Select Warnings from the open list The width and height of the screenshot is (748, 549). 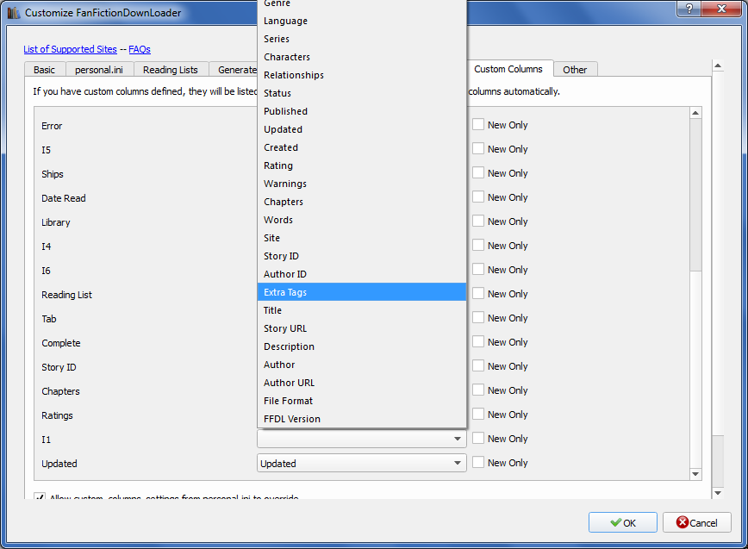click(362, 184)
